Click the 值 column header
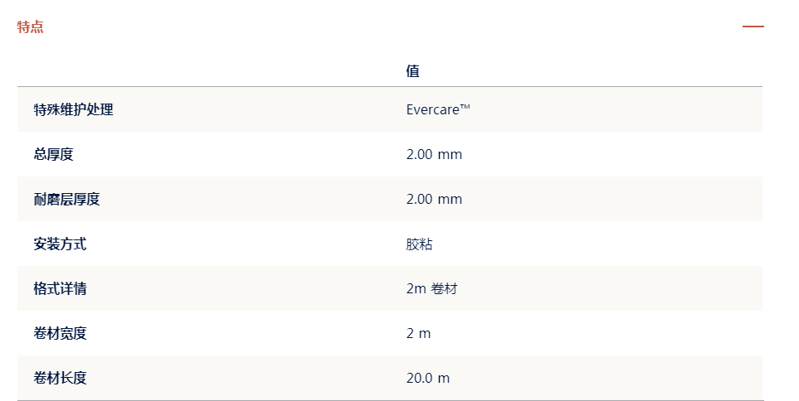The image size is (799, 401). (x=412, y=71)
